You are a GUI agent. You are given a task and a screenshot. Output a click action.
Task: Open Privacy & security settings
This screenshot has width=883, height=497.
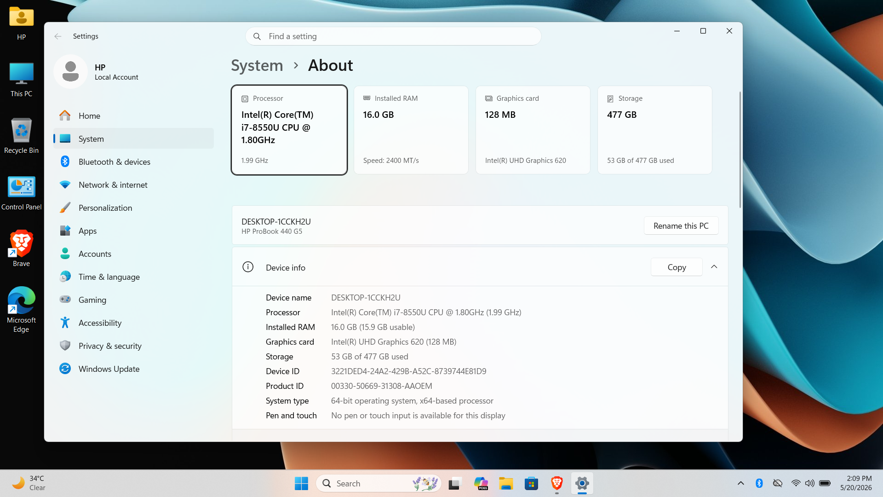[133, 346]
